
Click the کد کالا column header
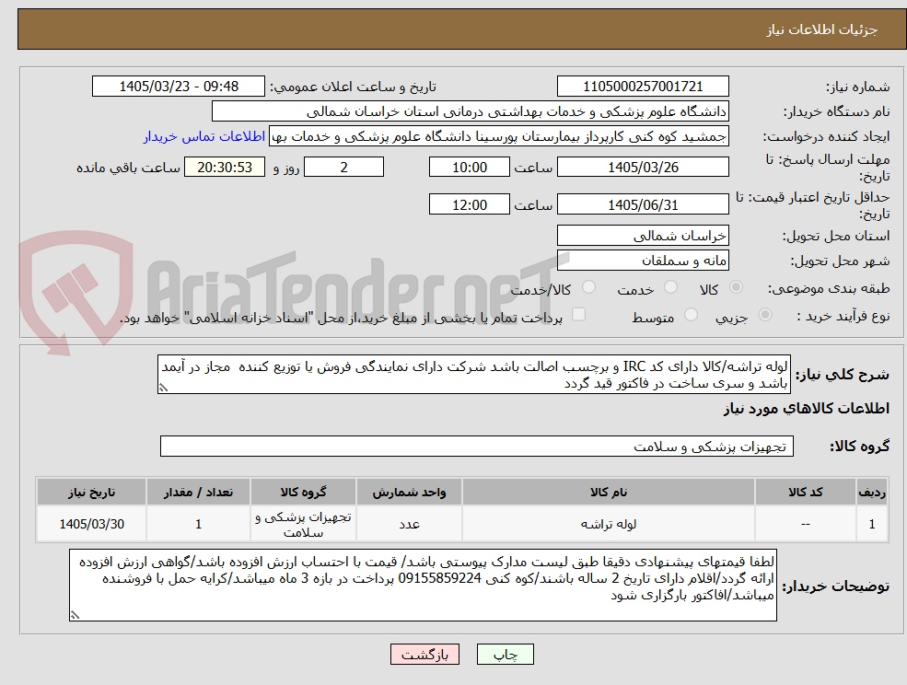tap(806, 492)
